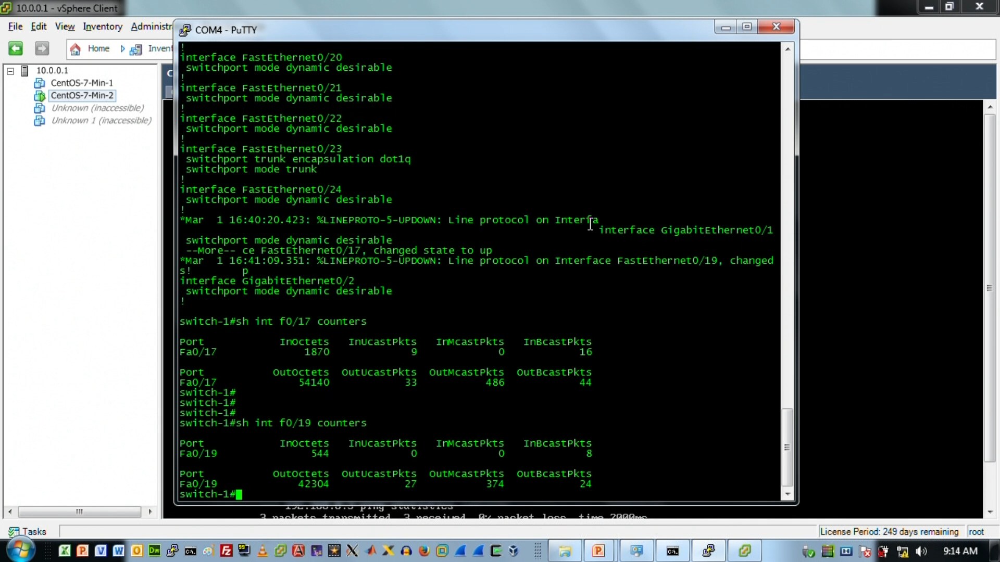Open the volume speaker tray icon
Viewport: 1000px width, 562px height.
[x=921, y=551]
